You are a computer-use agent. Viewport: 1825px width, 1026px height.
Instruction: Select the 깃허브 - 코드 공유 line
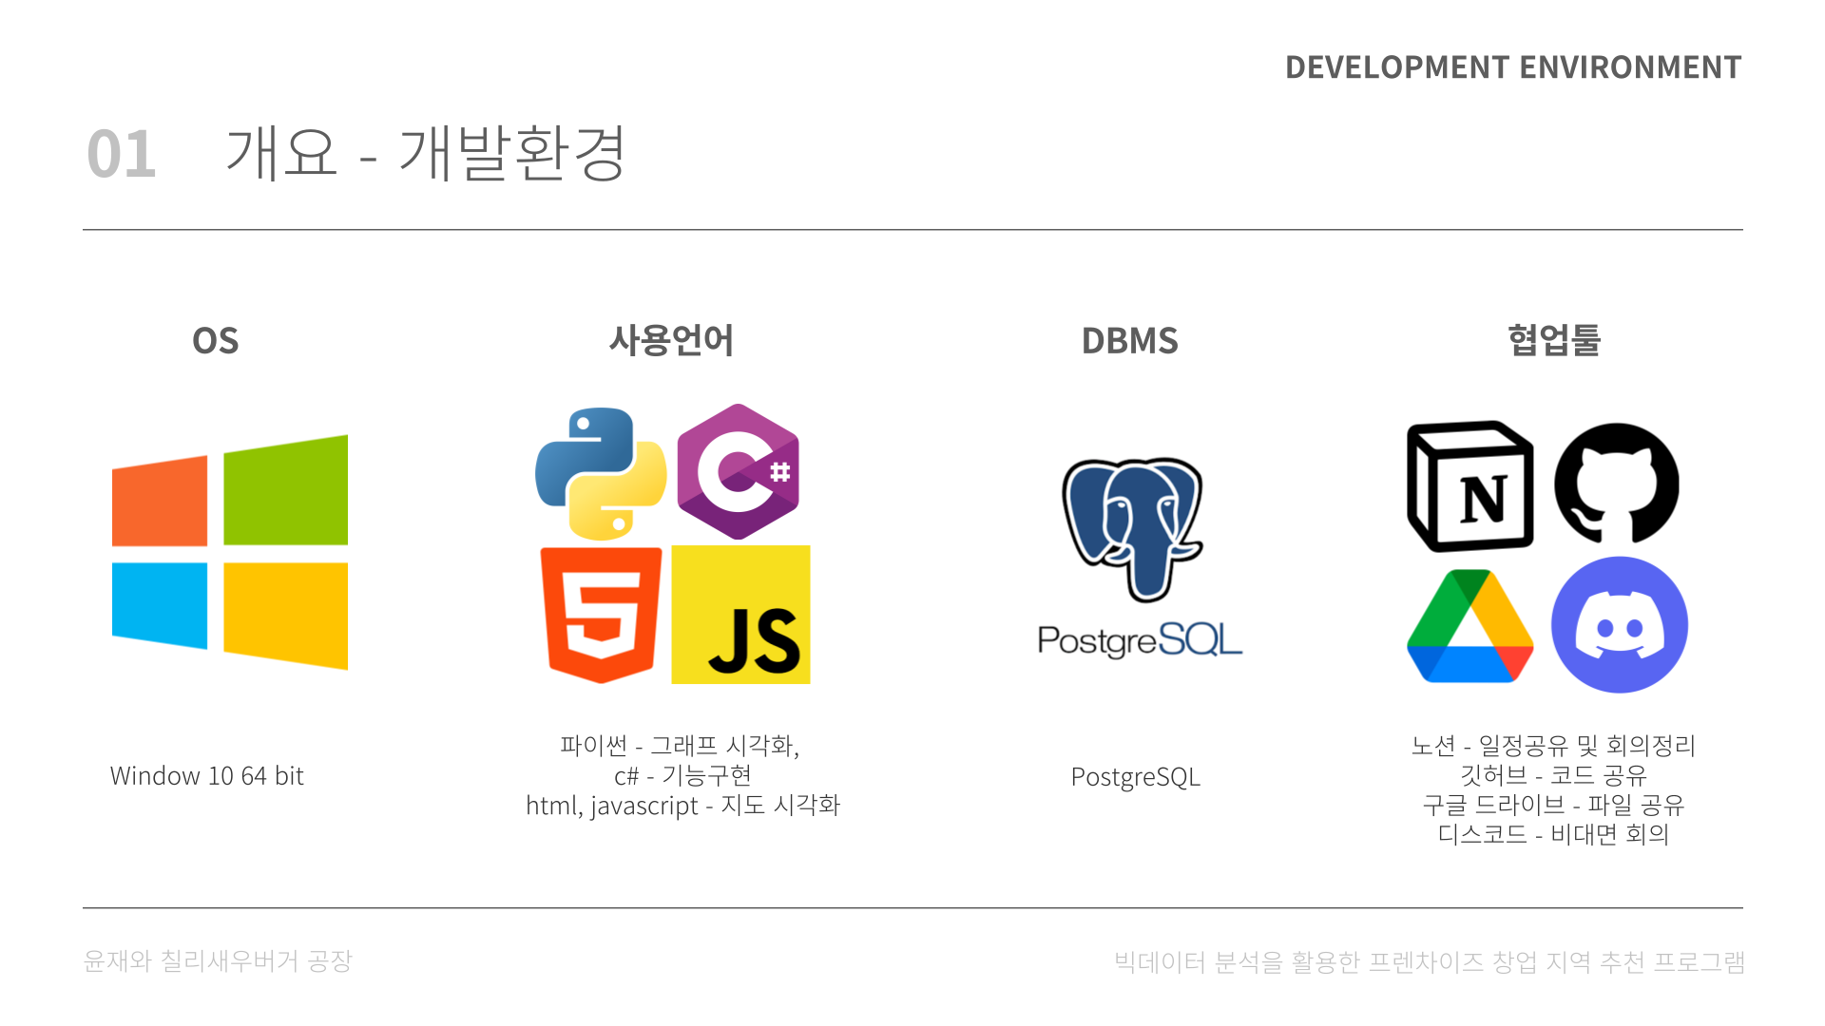1554,776
